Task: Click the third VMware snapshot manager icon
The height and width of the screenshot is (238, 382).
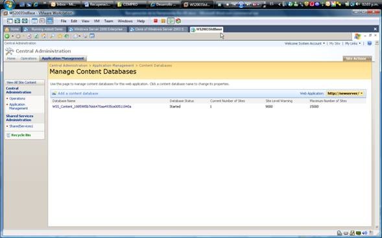Action: point(25,21)
